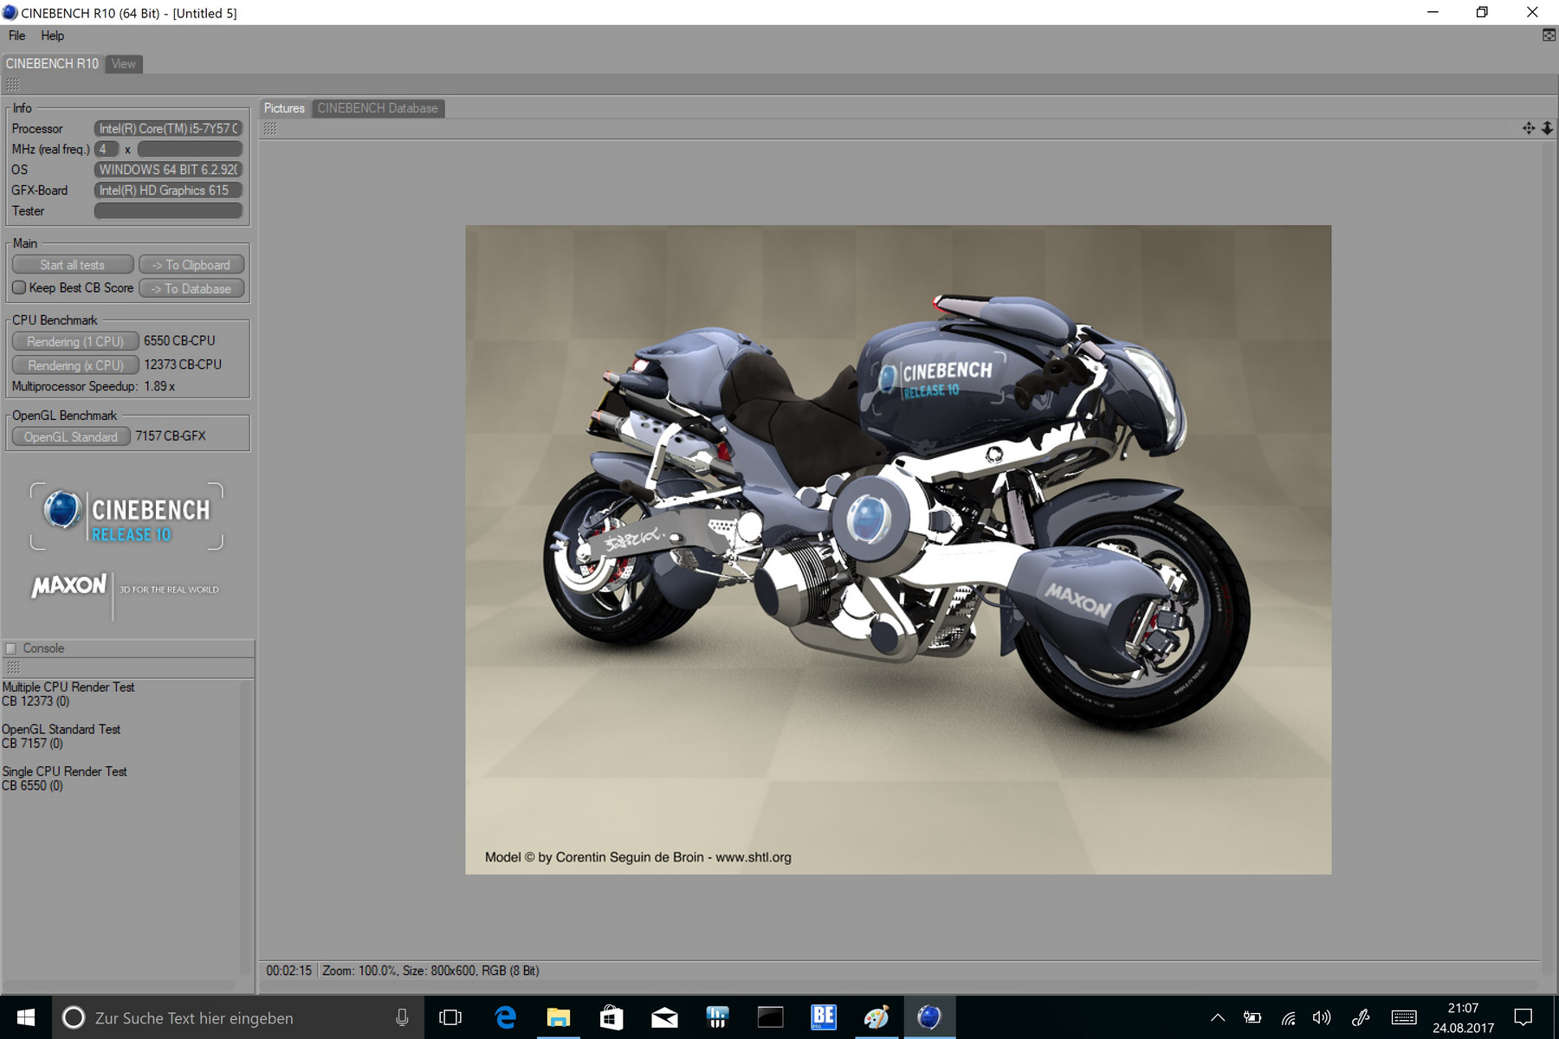
Task: Click the Console panel vertical scrollbar
Action: point(246,827)
